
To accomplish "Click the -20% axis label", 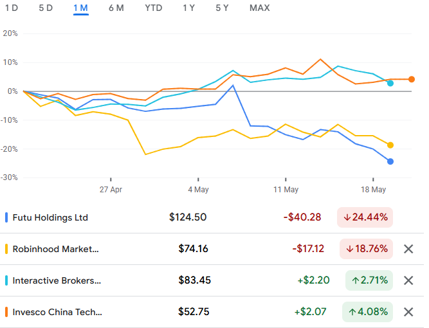I will click(9, 149).
